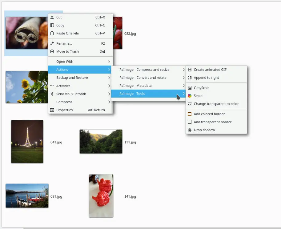281x229 pixels.
Task: Expand the Send via Bluetooth arrow
Action: 109,94
